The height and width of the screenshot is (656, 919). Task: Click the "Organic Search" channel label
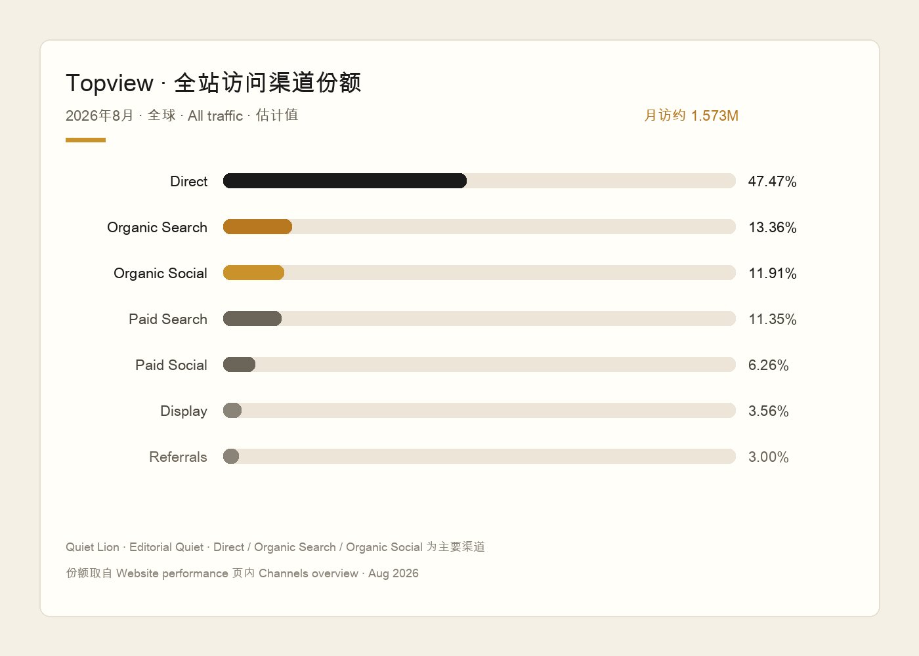(x=158, y=227)
